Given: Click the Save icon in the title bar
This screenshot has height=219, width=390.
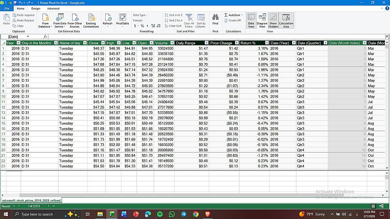Looking at the screenshot, I should coord(15,3).
